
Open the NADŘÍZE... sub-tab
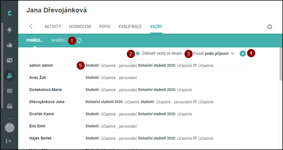(x=59, y=41)
